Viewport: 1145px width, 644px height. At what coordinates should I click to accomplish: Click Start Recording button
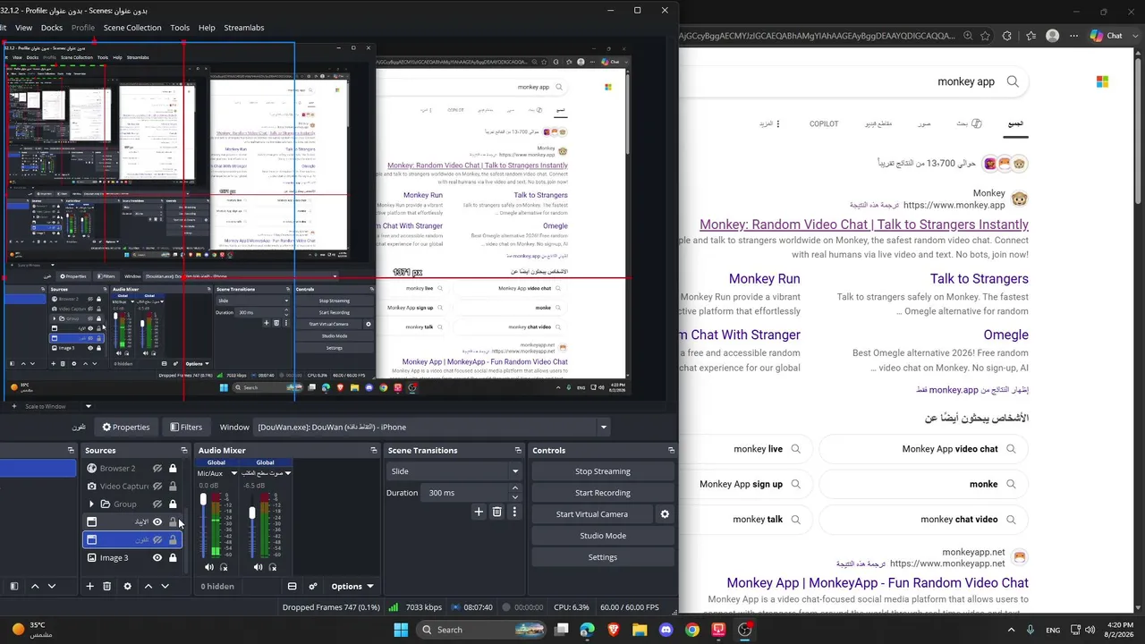click(x=603, y=493)
